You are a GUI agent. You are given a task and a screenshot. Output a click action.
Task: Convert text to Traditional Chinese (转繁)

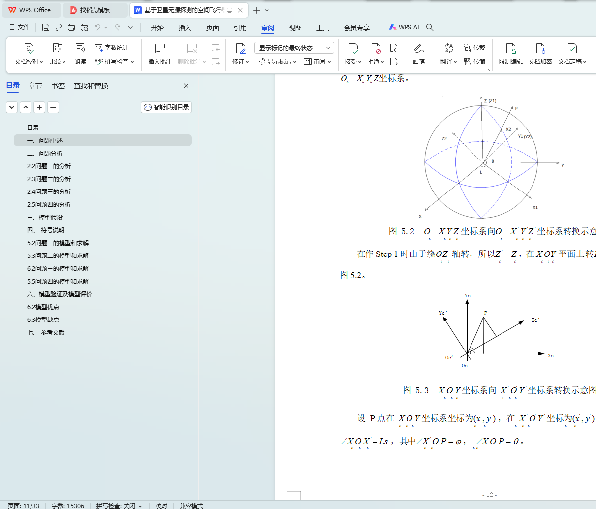(x=474, y=48)
